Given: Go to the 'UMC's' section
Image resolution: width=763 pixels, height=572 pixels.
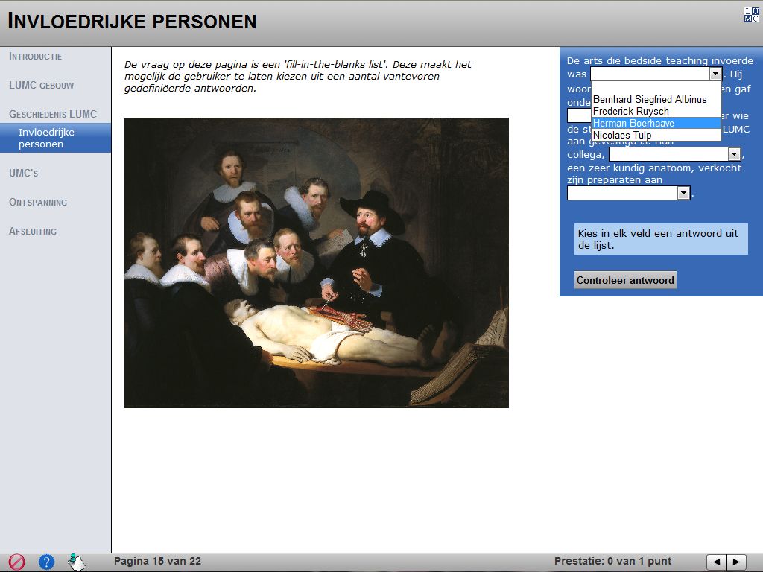Looking at the screenshot, I should (x=23, y=173).
